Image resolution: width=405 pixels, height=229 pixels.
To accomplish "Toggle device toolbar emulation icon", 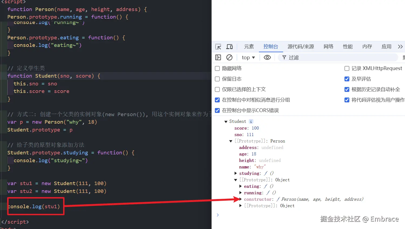I will point(229,47).
